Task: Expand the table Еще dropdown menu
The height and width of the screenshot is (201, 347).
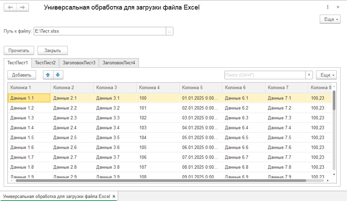Action: click(327, 75)
